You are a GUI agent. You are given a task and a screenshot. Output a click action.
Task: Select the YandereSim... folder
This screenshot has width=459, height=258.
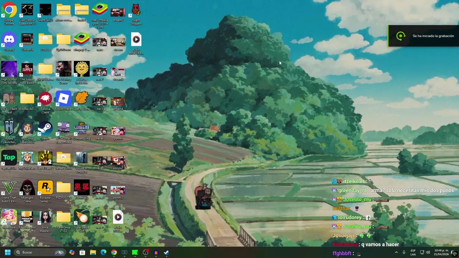[x=63, y=161]
